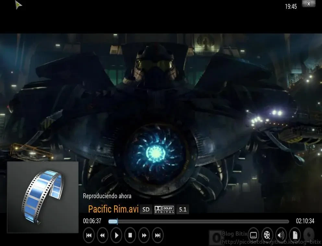This screenshot has height=246, width=322.
Task: Open video settings film reel icon
Action: tap(267, 235)
